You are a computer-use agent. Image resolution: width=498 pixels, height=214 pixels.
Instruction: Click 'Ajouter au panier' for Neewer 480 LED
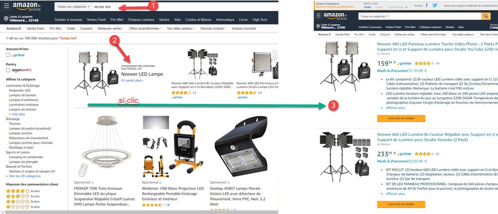[x=401, y=118]
